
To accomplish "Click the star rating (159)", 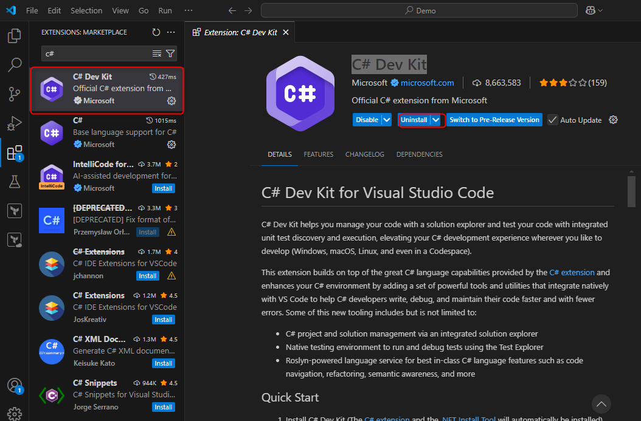I will 573,83.
